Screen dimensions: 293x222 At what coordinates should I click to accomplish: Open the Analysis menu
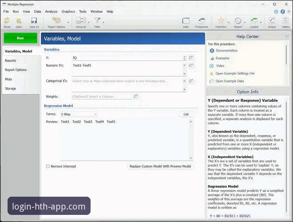coord(51,12)
